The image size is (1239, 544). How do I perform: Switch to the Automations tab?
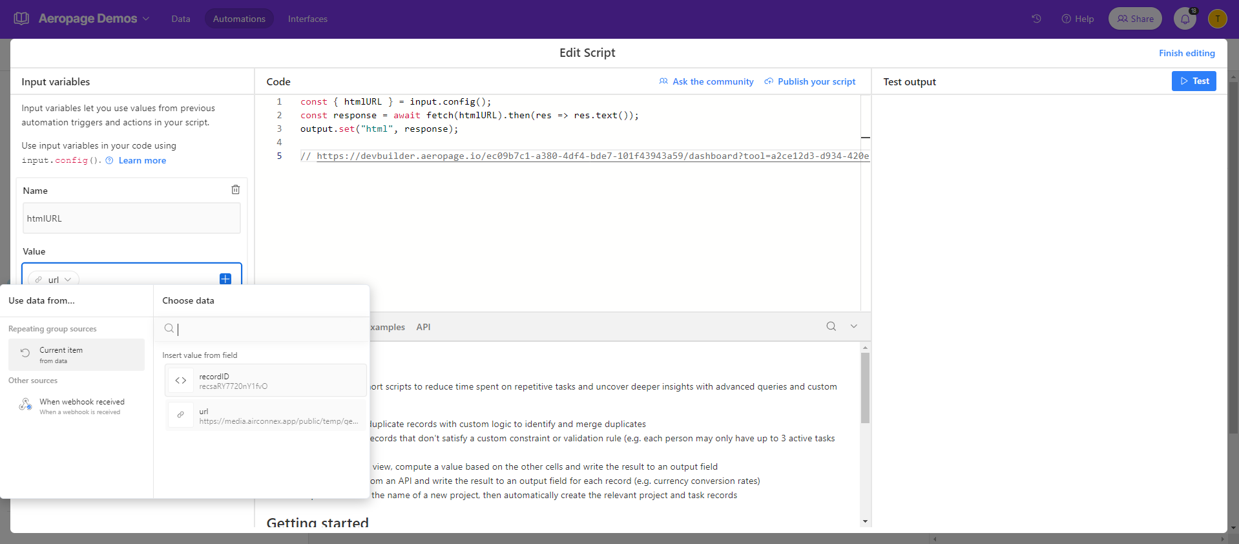pos(239,19)
